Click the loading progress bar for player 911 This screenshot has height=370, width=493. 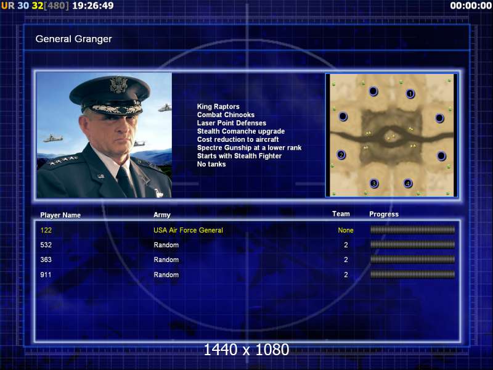coord(412,274)
